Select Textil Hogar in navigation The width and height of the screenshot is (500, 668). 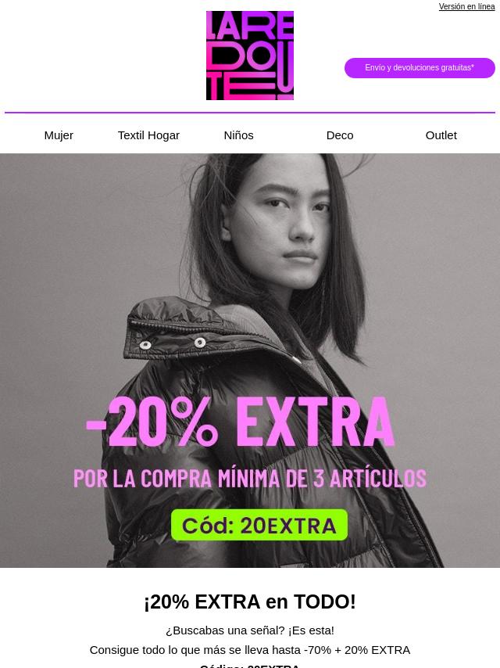148,135
